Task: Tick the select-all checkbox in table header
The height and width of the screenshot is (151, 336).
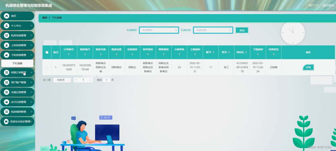Action: [47, 52]
